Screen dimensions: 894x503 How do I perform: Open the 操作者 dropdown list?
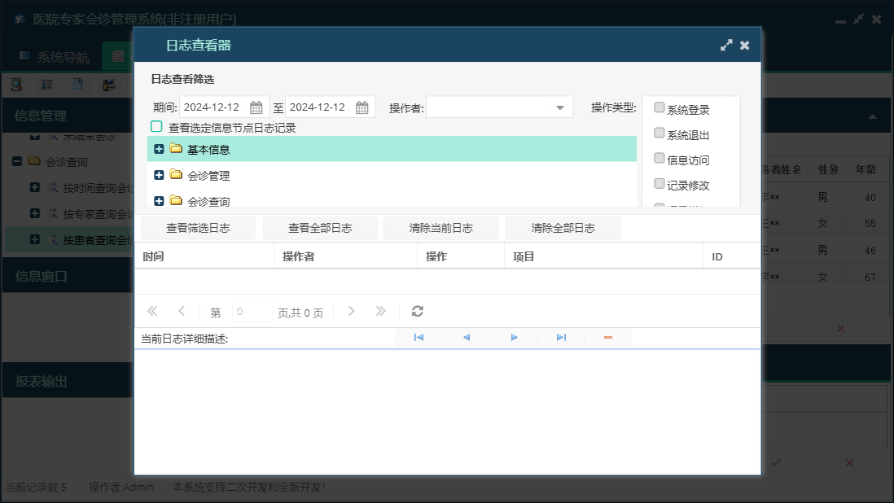coord(560,107)
